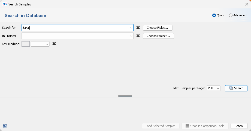Click the split pane divider handle
Viewport: 251px width, 131px height.
(125, 96)
